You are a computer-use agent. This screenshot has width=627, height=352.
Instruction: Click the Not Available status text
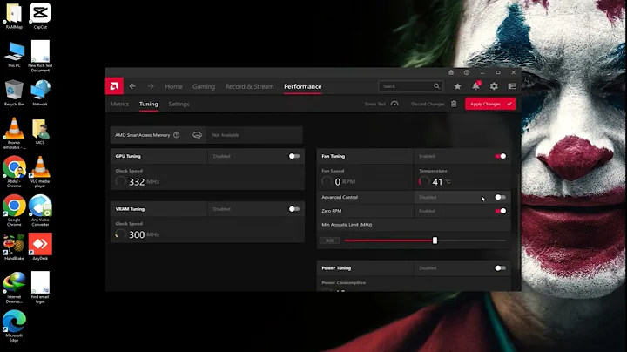tap(226, 135)
